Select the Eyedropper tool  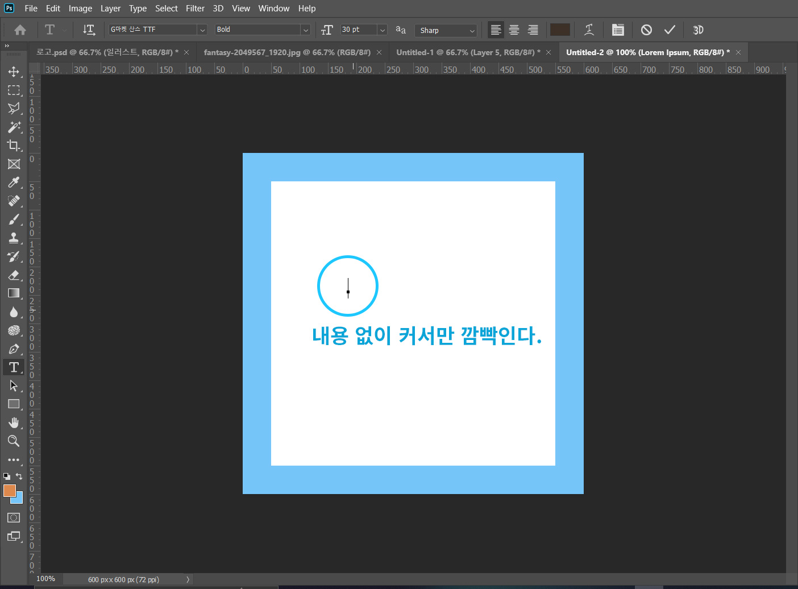(x=14, y=182)
